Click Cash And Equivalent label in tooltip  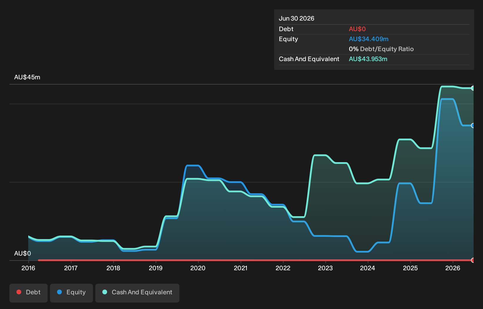click(309, 59)
